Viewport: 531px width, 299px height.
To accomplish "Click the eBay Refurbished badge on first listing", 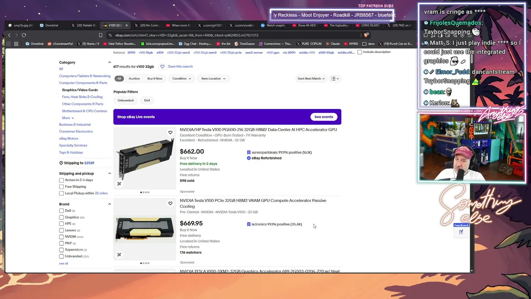I will click(264, 158).
